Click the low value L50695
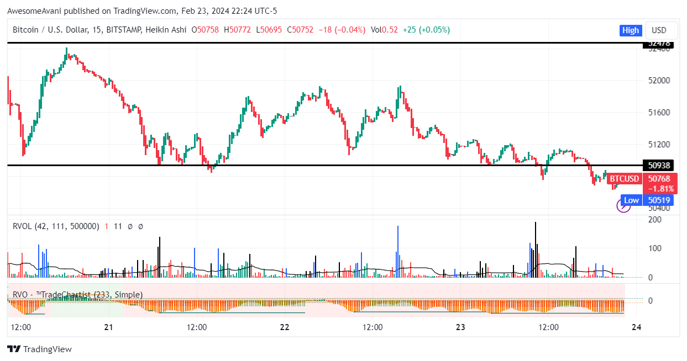The height and width of the screenshot is (361, 687). click(269, 30)
